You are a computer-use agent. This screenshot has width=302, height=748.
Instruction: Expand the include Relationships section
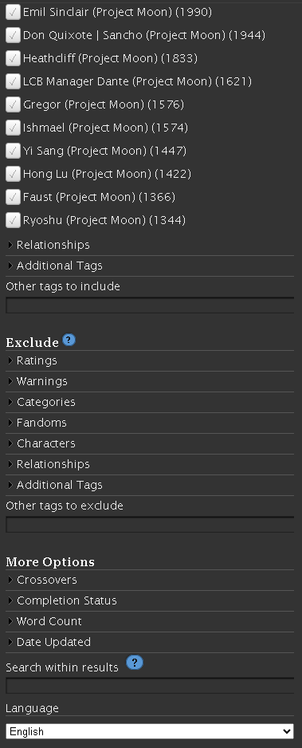click(150, 245)
